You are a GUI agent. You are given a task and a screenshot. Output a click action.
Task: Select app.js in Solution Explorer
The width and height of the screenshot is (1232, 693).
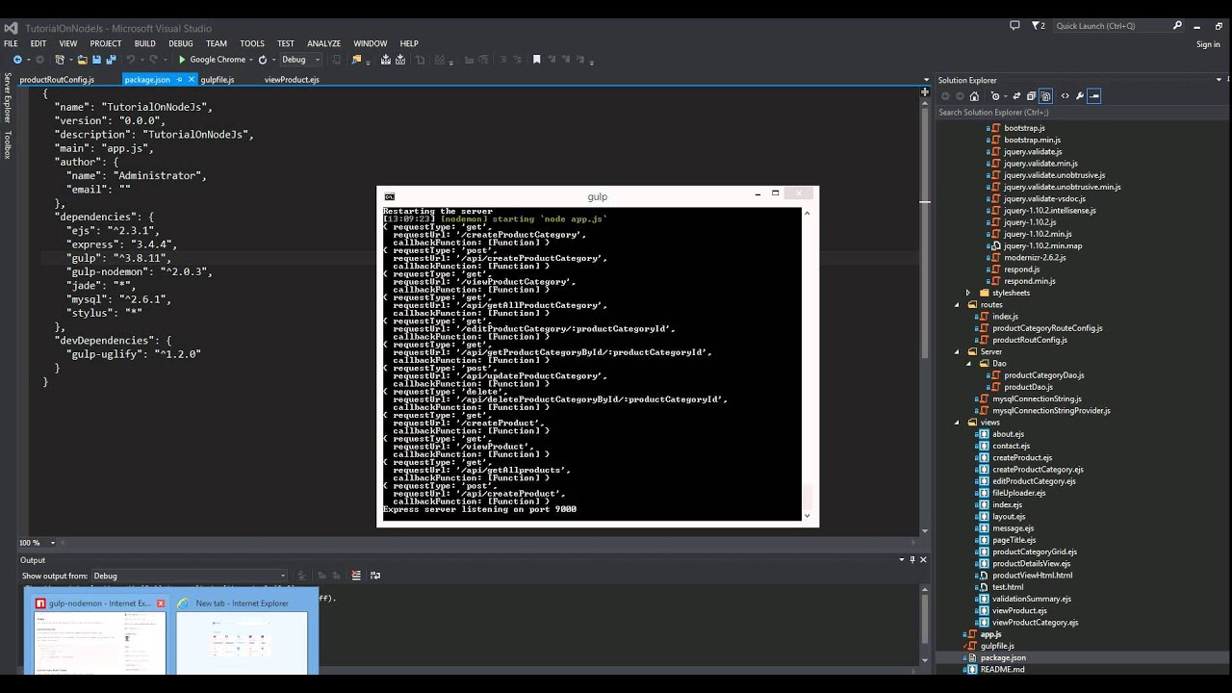pos(990,634)
